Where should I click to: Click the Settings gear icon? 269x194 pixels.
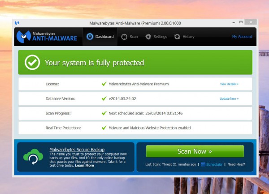tap(148, 37)
